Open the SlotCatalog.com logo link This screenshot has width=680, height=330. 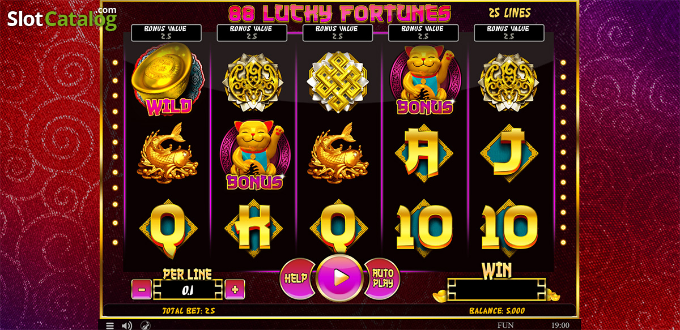(x=62, y=19)
